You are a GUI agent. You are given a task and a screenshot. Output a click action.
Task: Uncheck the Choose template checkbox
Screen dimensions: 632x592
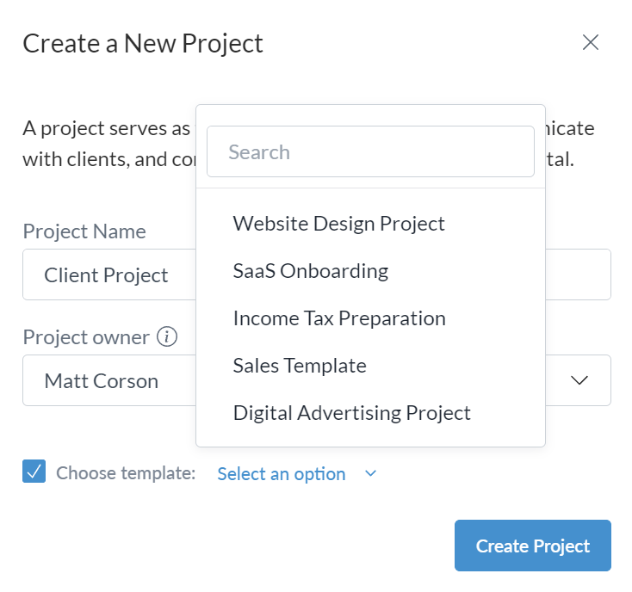[x=34, y=472]
